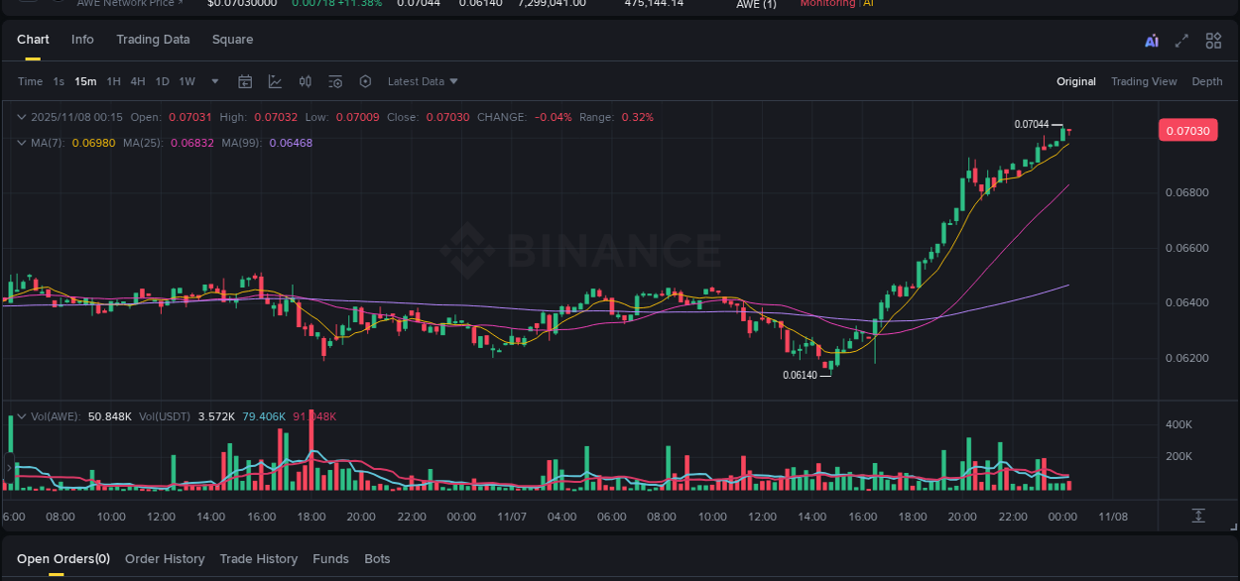This screenshot has height=581, width=1240.
Task: Expand the AWE Network Price selector
Action: click(130, 4)
